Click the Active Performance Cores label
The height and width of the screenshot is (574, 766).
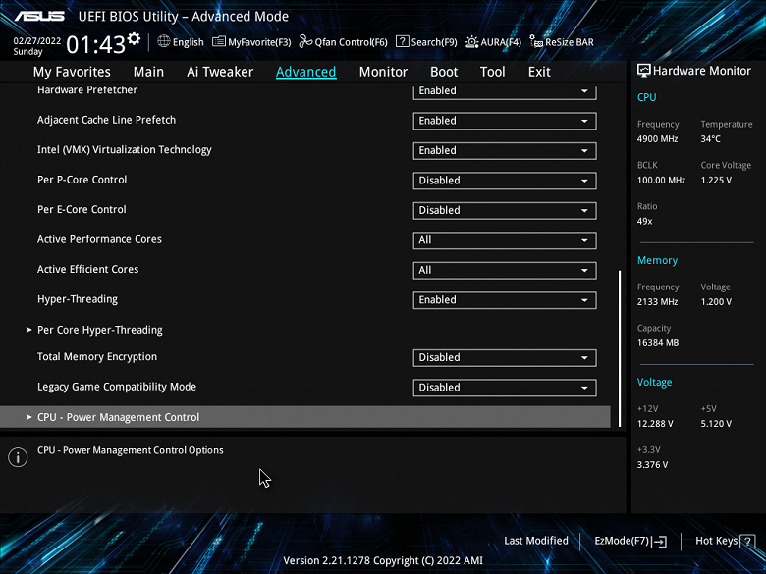click(x=99, y=239)
